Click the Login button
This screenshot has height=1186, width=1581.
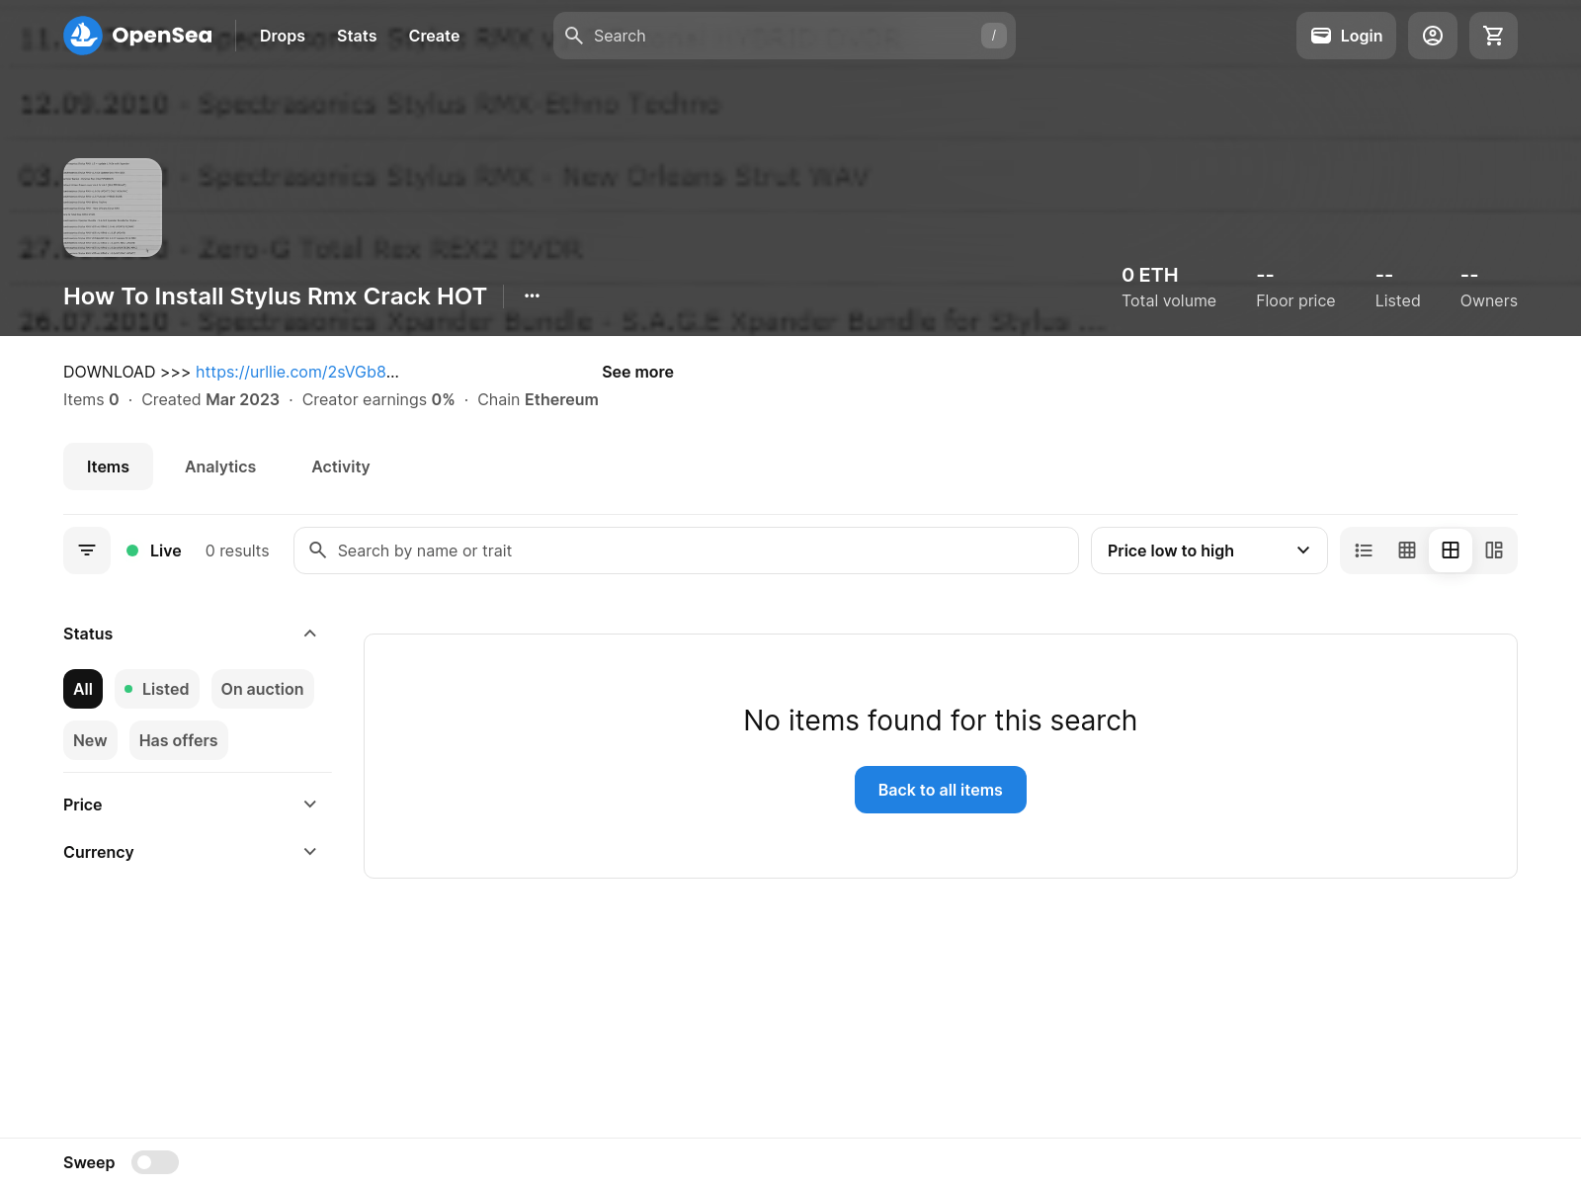[1346, 36]
